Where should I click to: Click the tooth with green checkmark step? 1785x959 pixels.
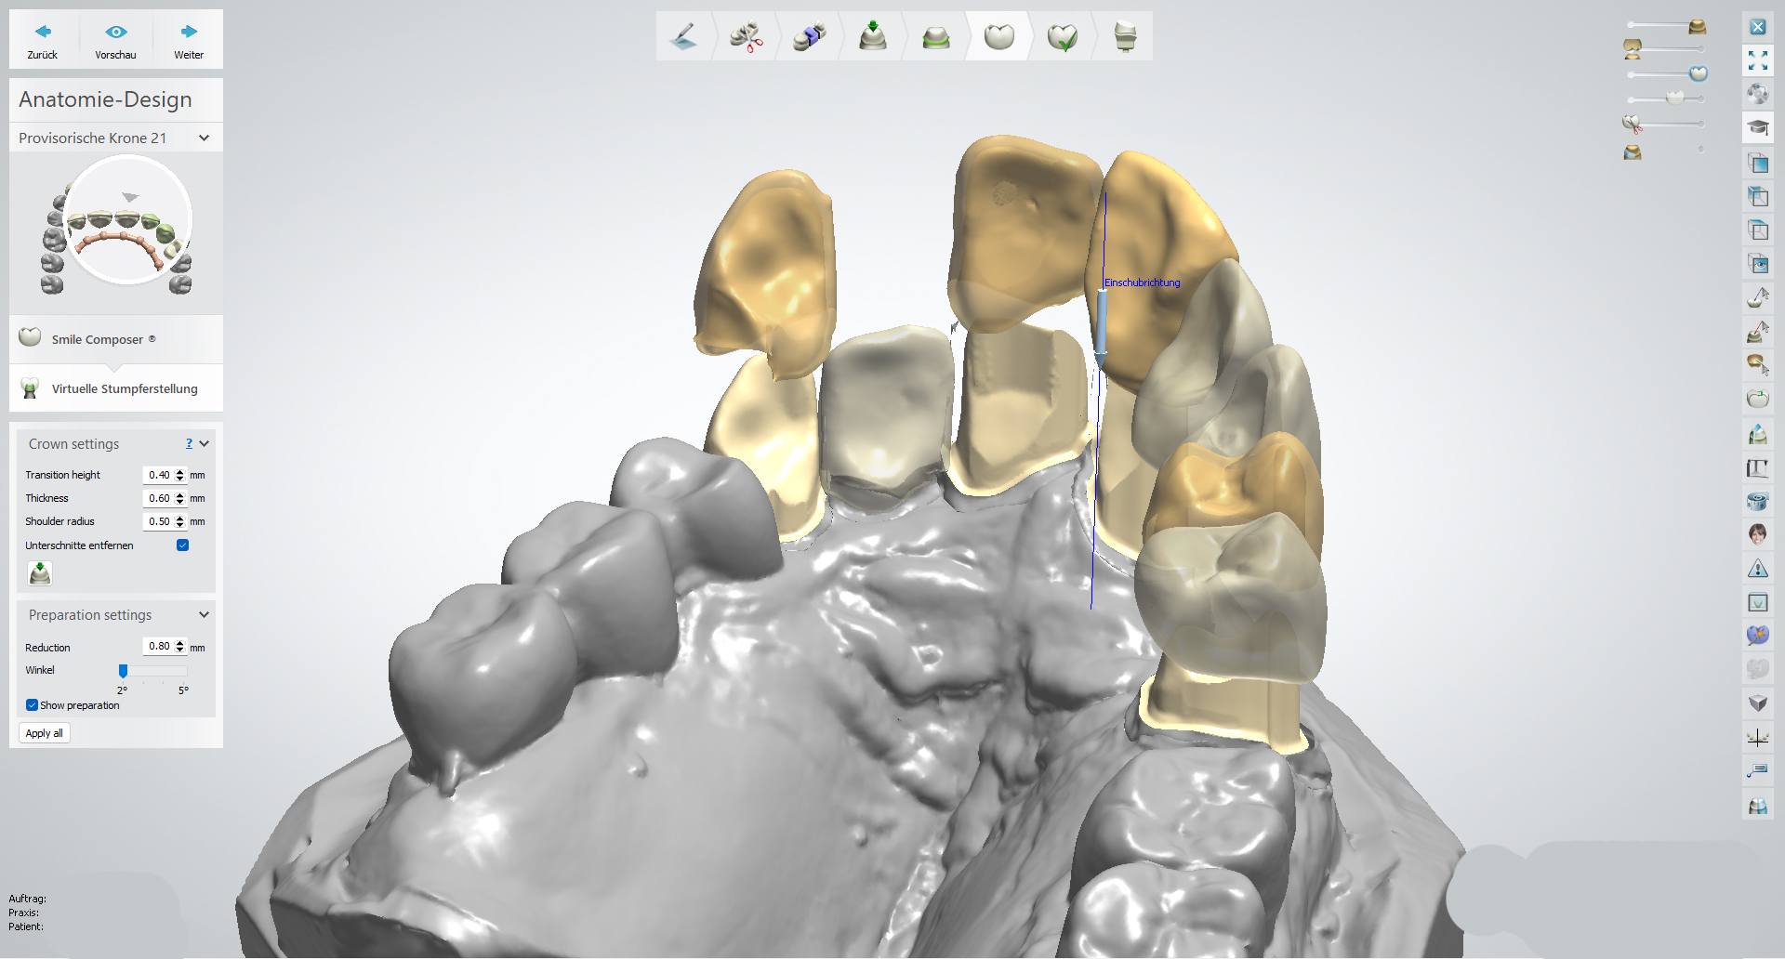tap(1062, 37)
